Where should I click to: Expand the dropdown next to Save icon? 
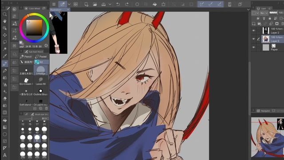click(x=110, y=4)
